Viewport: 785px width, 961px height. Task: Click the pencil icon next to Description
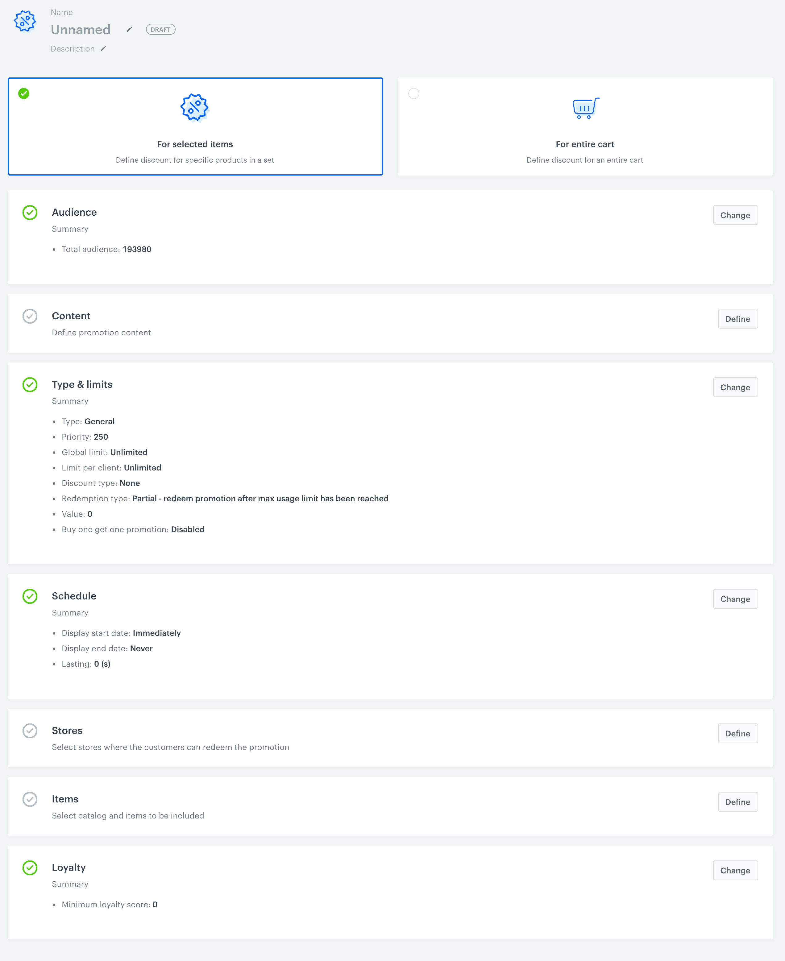[x=103, y=49]
